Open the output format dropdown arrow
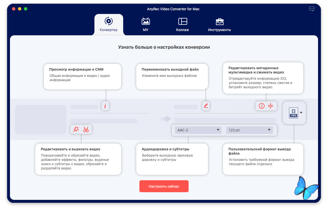Viewport: 326px width, 209px height. click(x=301, y=113)
